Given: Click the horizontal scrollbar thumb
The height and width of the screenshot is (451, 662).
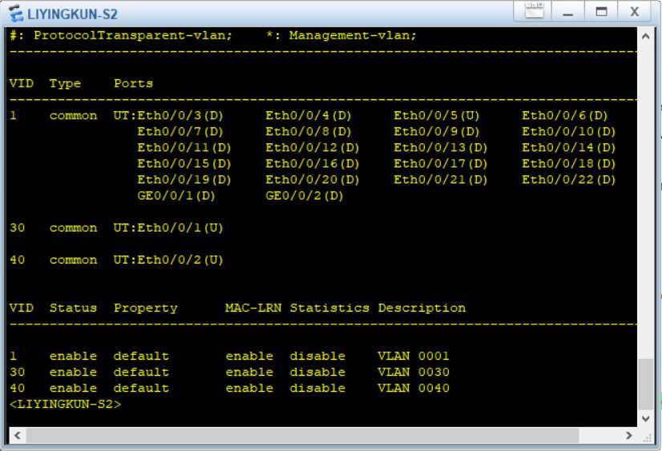Looking at the screenshot, I should (x=303, y=435).
